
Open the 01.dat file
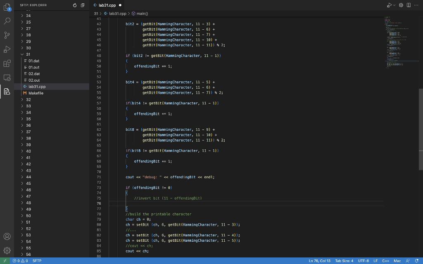pyautogui.click(x=34, y=61)
